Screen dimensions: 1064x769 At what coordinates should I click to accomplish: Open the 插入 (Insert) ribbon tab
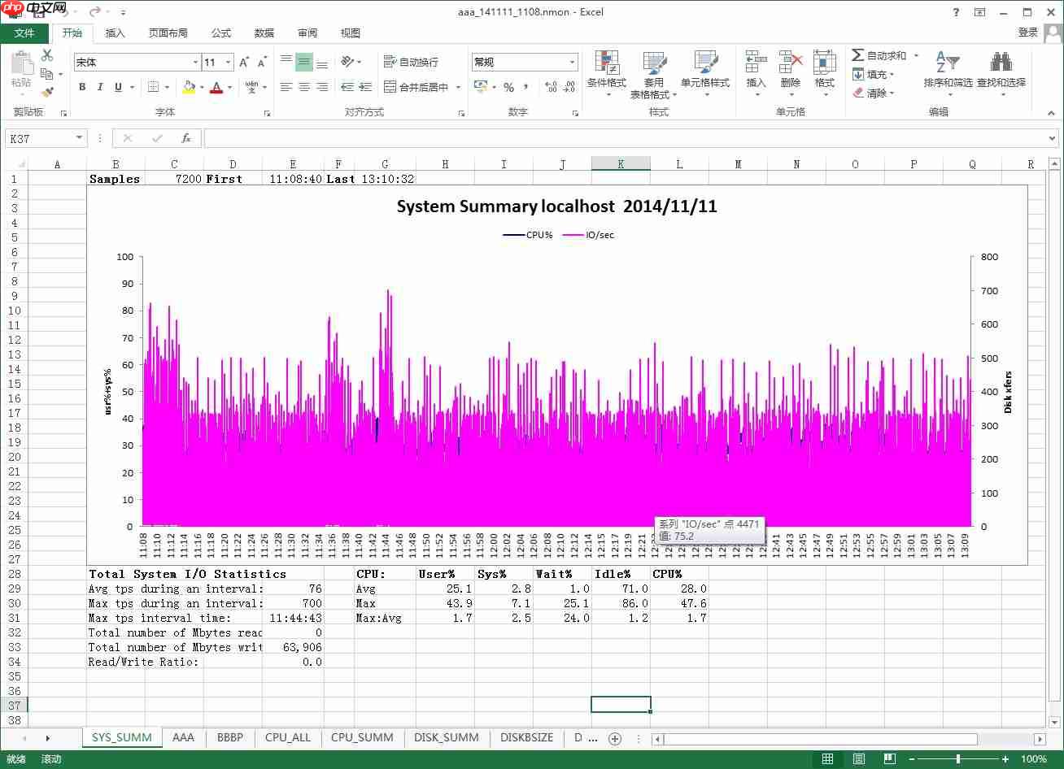116,33
